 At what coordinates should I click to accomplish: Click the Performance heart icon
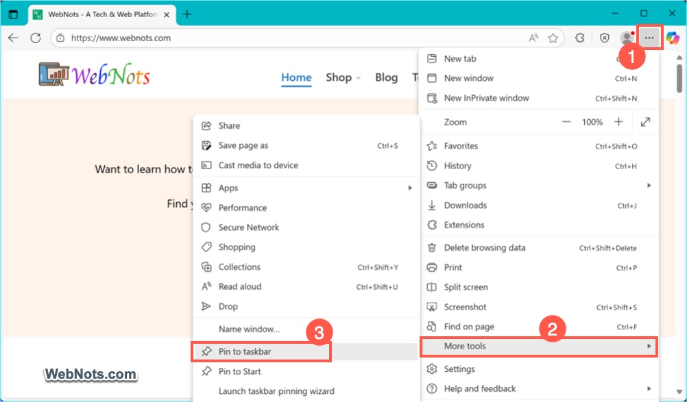[208, 208]
